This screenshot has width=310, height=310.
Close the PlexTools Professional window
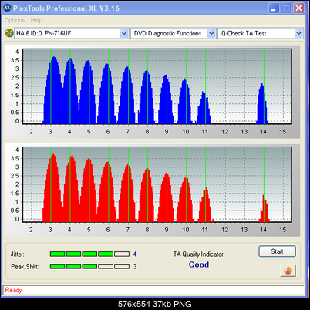[x=299, y=8]
